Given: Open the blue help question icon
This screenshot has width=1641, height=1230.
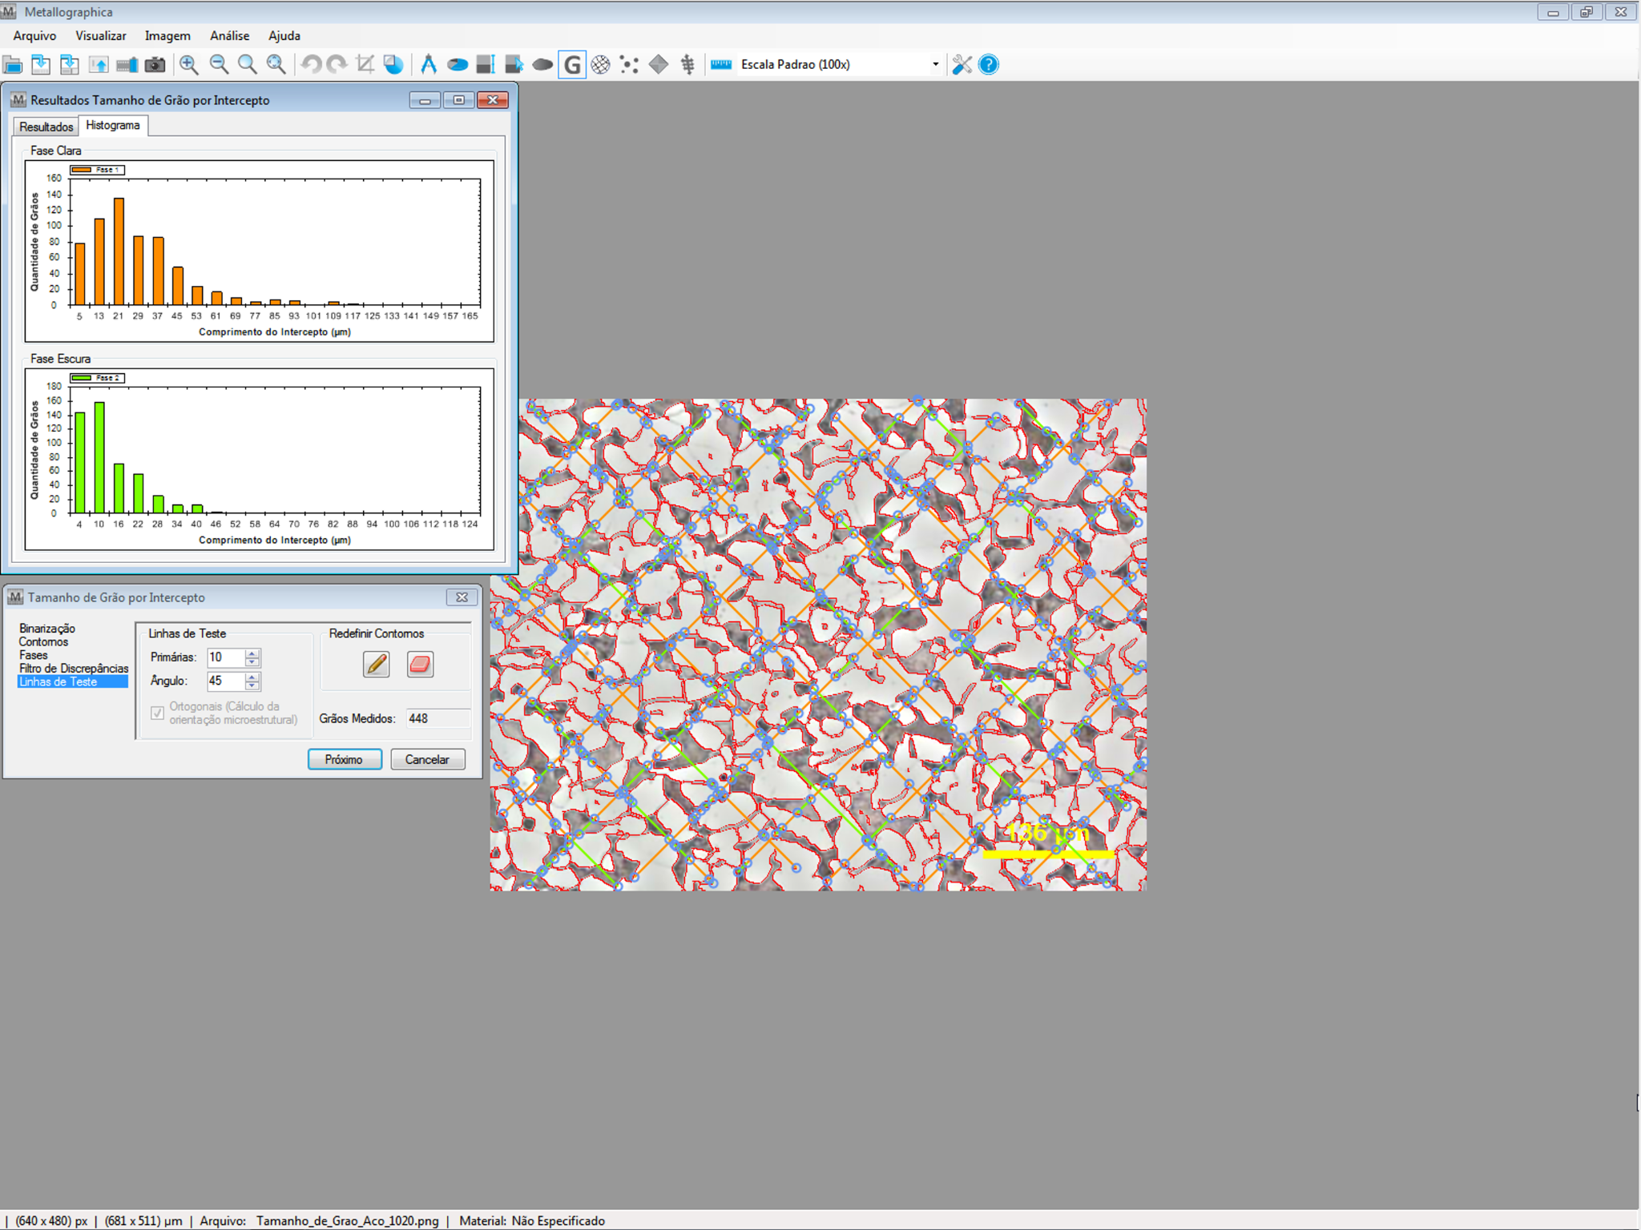Looking at the screenshot, I should tap(989, 65).
